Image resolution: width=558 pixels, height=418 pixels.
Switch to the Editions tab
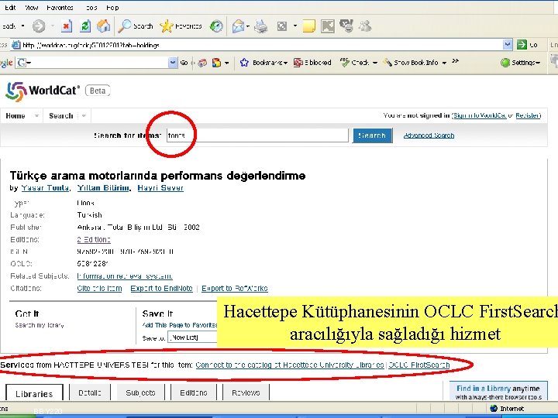point(194,392)
